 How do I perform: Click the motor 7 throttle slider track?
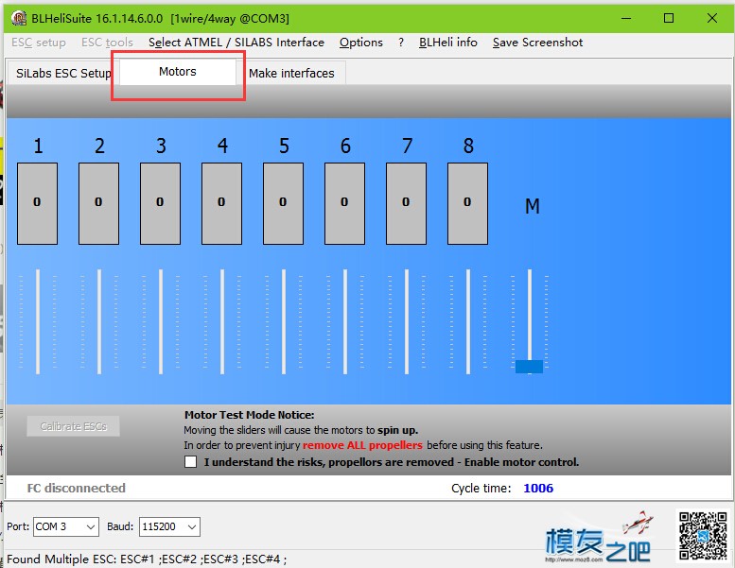[407, 321]
